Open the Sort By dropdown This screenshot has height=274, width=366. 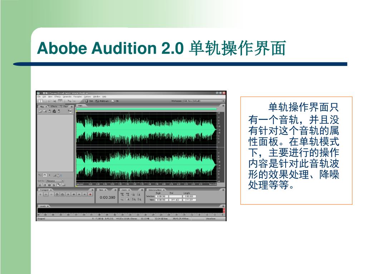[x=55, y=181]
